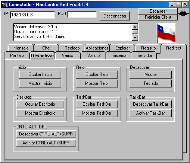Disable the Mouse via Desactivar group
The image size is (190, 163).
point(150,74)
